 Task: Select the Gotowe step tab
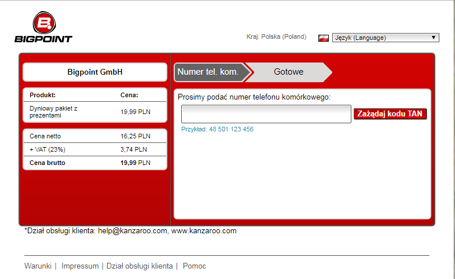pos(288,72)
